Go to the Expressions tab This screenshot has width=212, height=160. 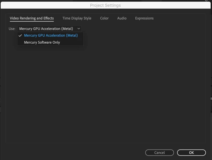[144, 18]
